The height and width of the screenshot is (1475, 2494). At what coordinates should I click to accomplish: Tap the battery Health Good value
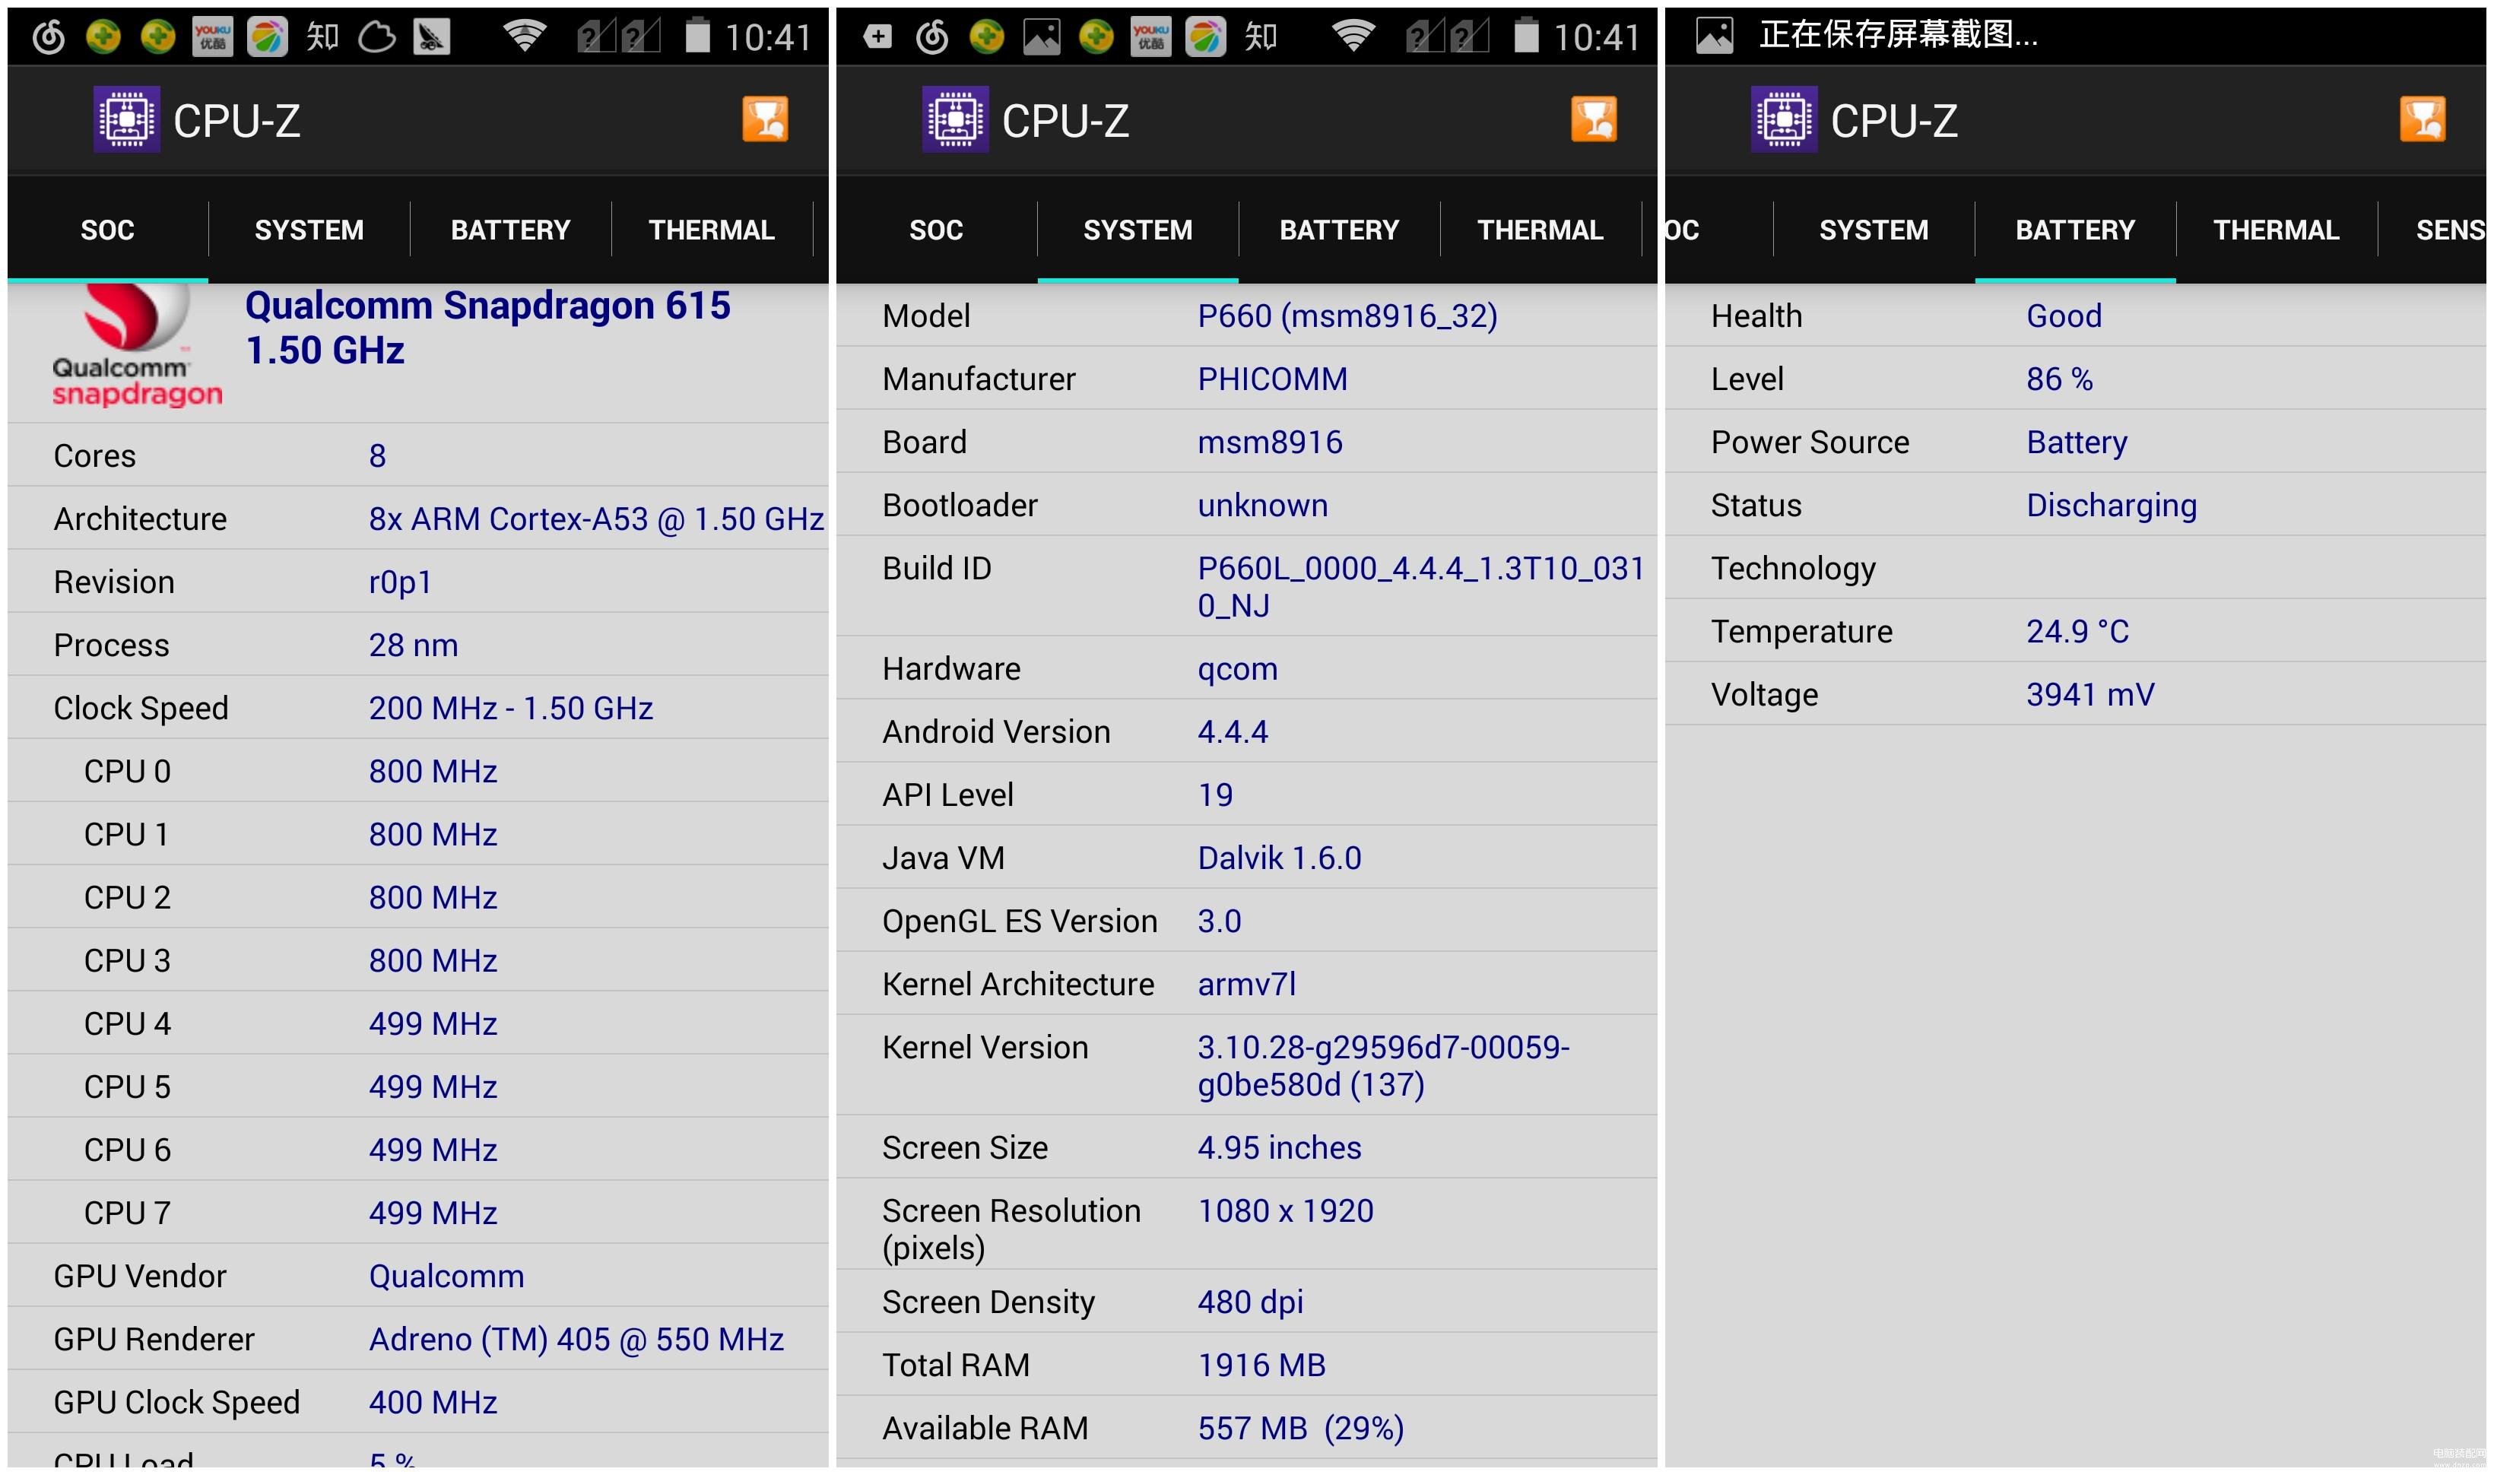coord(2064,315)
